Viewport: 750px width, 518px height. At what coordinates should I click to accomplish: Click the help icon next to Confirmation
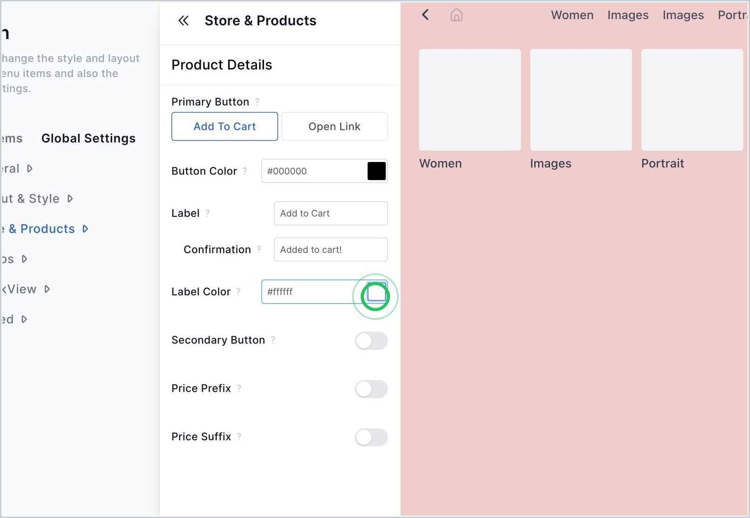[x=259, y=249]
